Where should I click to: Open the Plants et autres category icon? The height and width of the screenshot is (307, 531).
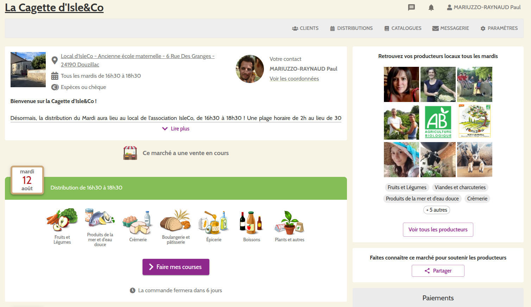(x=289, y=223)
